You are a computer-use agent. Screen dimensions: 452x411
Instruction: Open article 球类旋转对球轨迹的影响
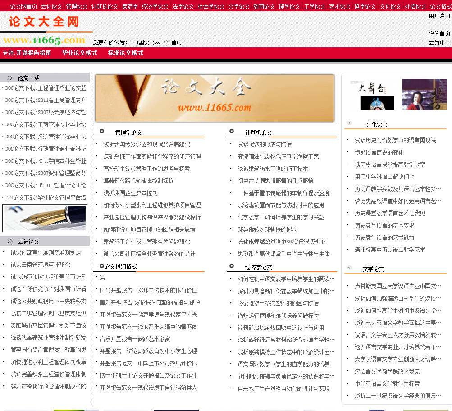tap(268, 230)
